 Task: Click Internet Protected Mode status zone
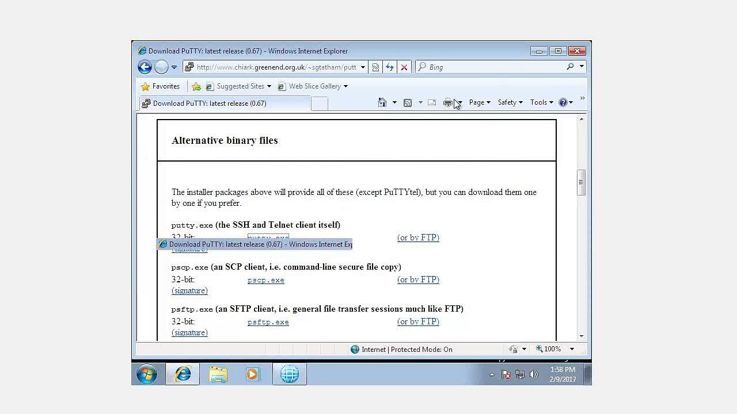click(401, 349)
